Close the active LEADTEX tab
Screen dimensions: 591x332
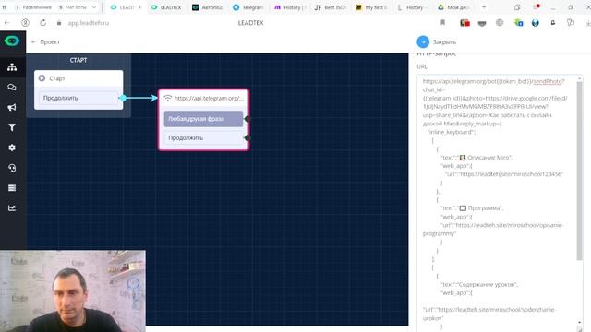tap(139, 7)
